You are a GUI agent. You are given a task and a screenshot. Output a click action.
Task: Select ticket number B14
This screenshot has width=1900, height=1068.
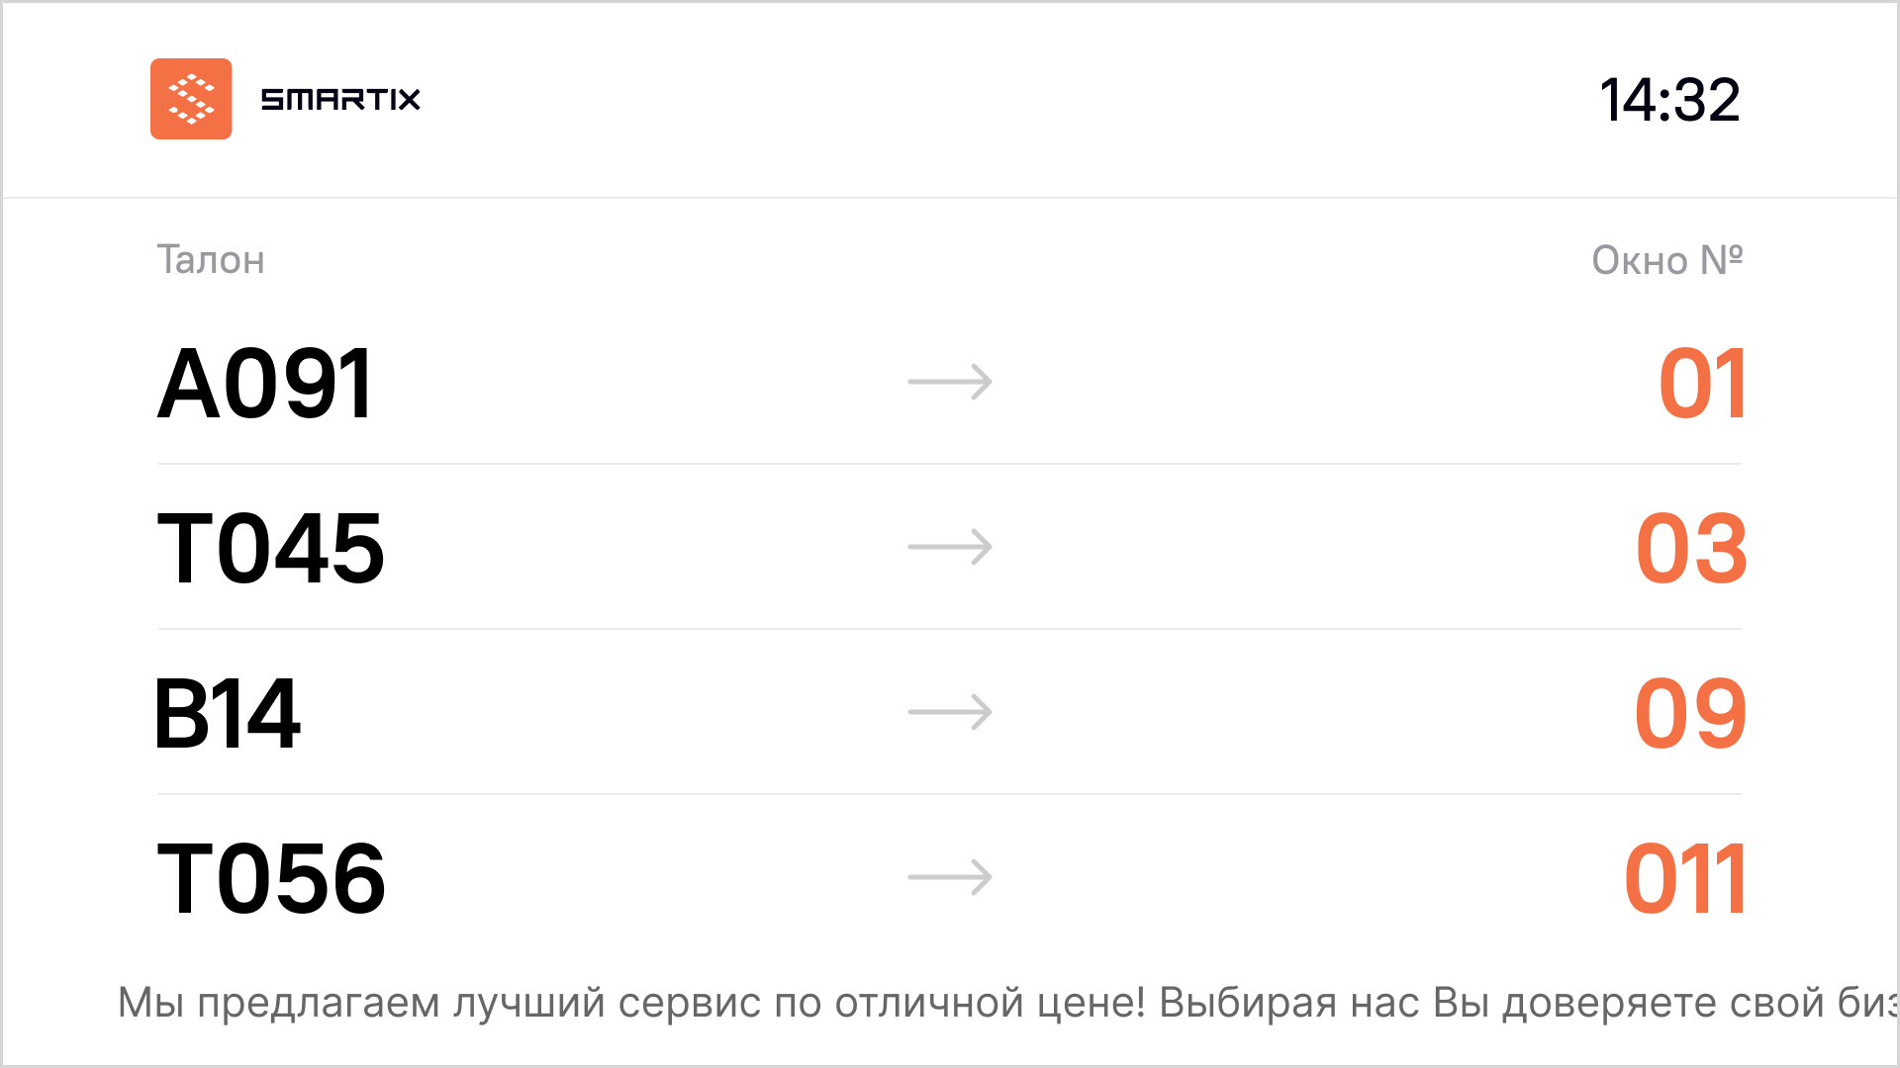click(x=228, y=714)
